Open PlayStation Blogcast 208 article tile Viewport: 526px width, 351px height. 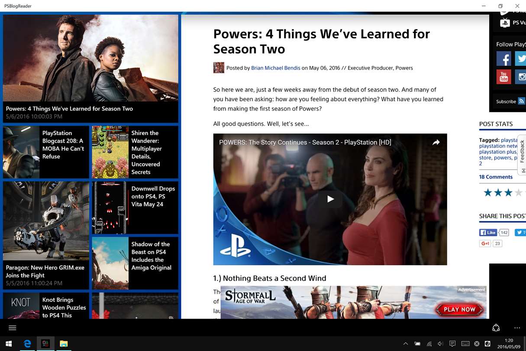[x=46, y=152]
